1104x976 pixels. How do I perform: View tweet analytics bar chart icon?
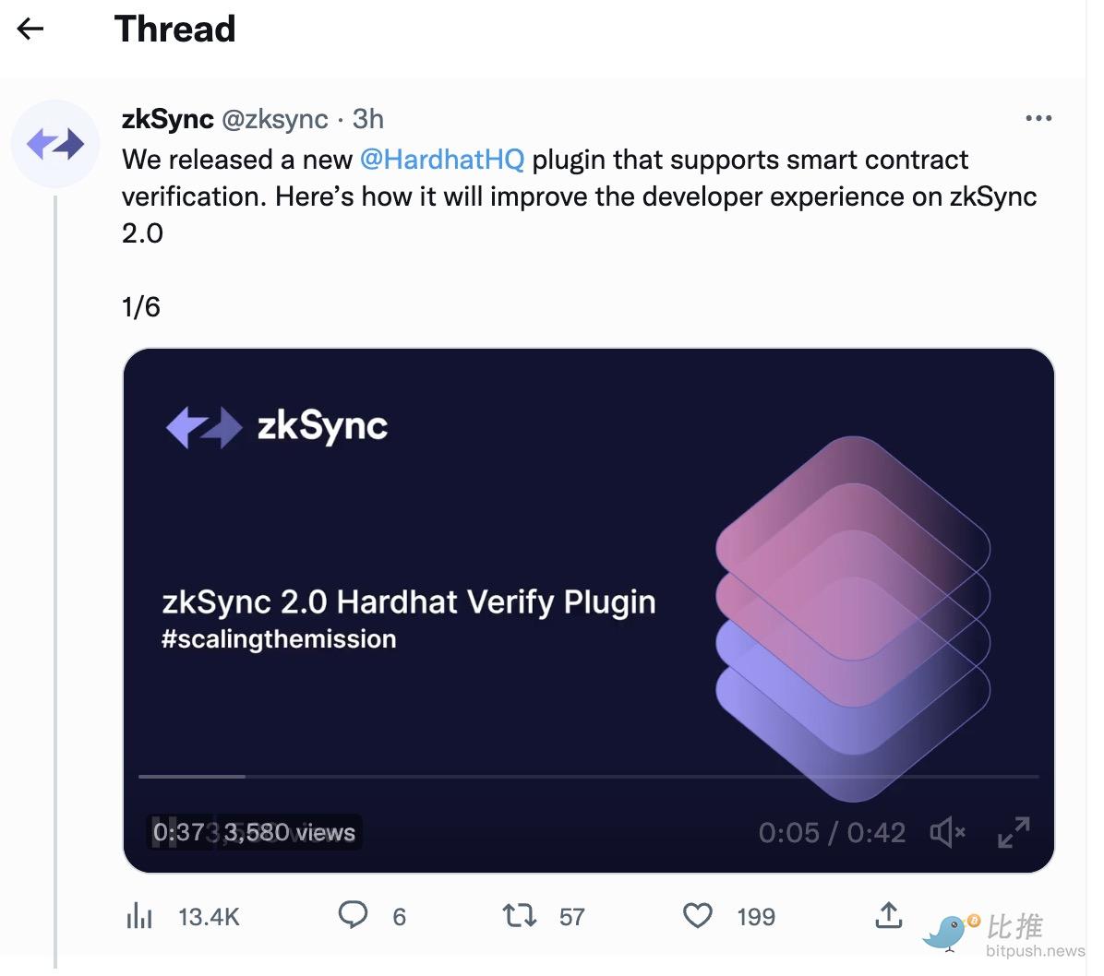tap(139, 916)
